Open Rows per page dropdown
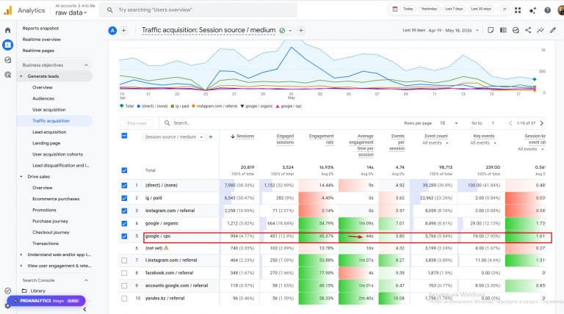Screen dimensions: 564x314 pyautogui.click(x=449, y=123)
